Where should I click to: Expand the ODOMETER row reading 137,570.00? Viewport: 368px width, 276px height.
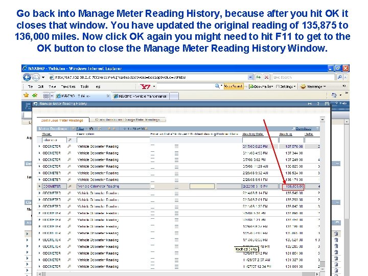click(39, 146)
